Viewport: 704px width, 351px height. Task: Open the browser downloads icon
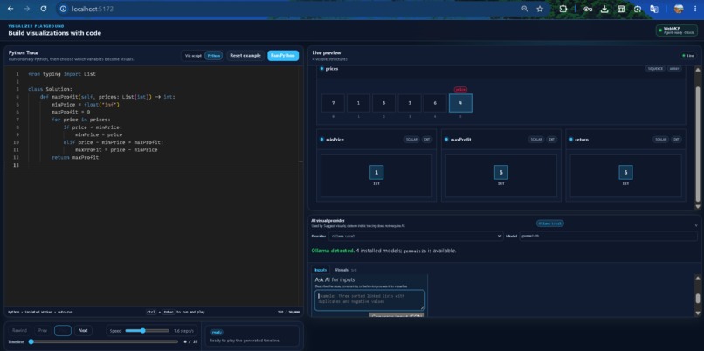pyautogui.click(x=604, y=9)
